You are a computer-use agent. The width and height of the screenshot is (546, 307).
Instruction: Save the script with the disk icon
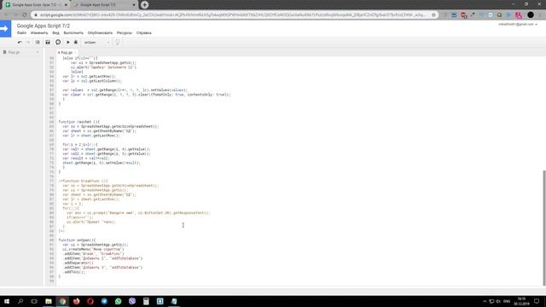click(48, 43)
